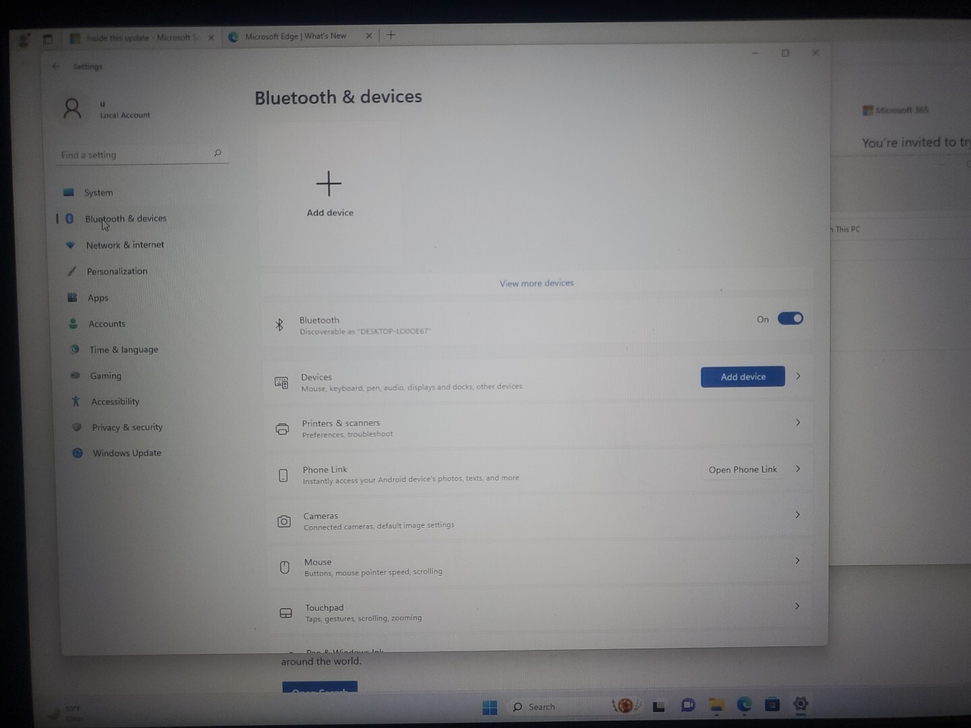
Task: Click the Settings back arrow
Action: 56,66
